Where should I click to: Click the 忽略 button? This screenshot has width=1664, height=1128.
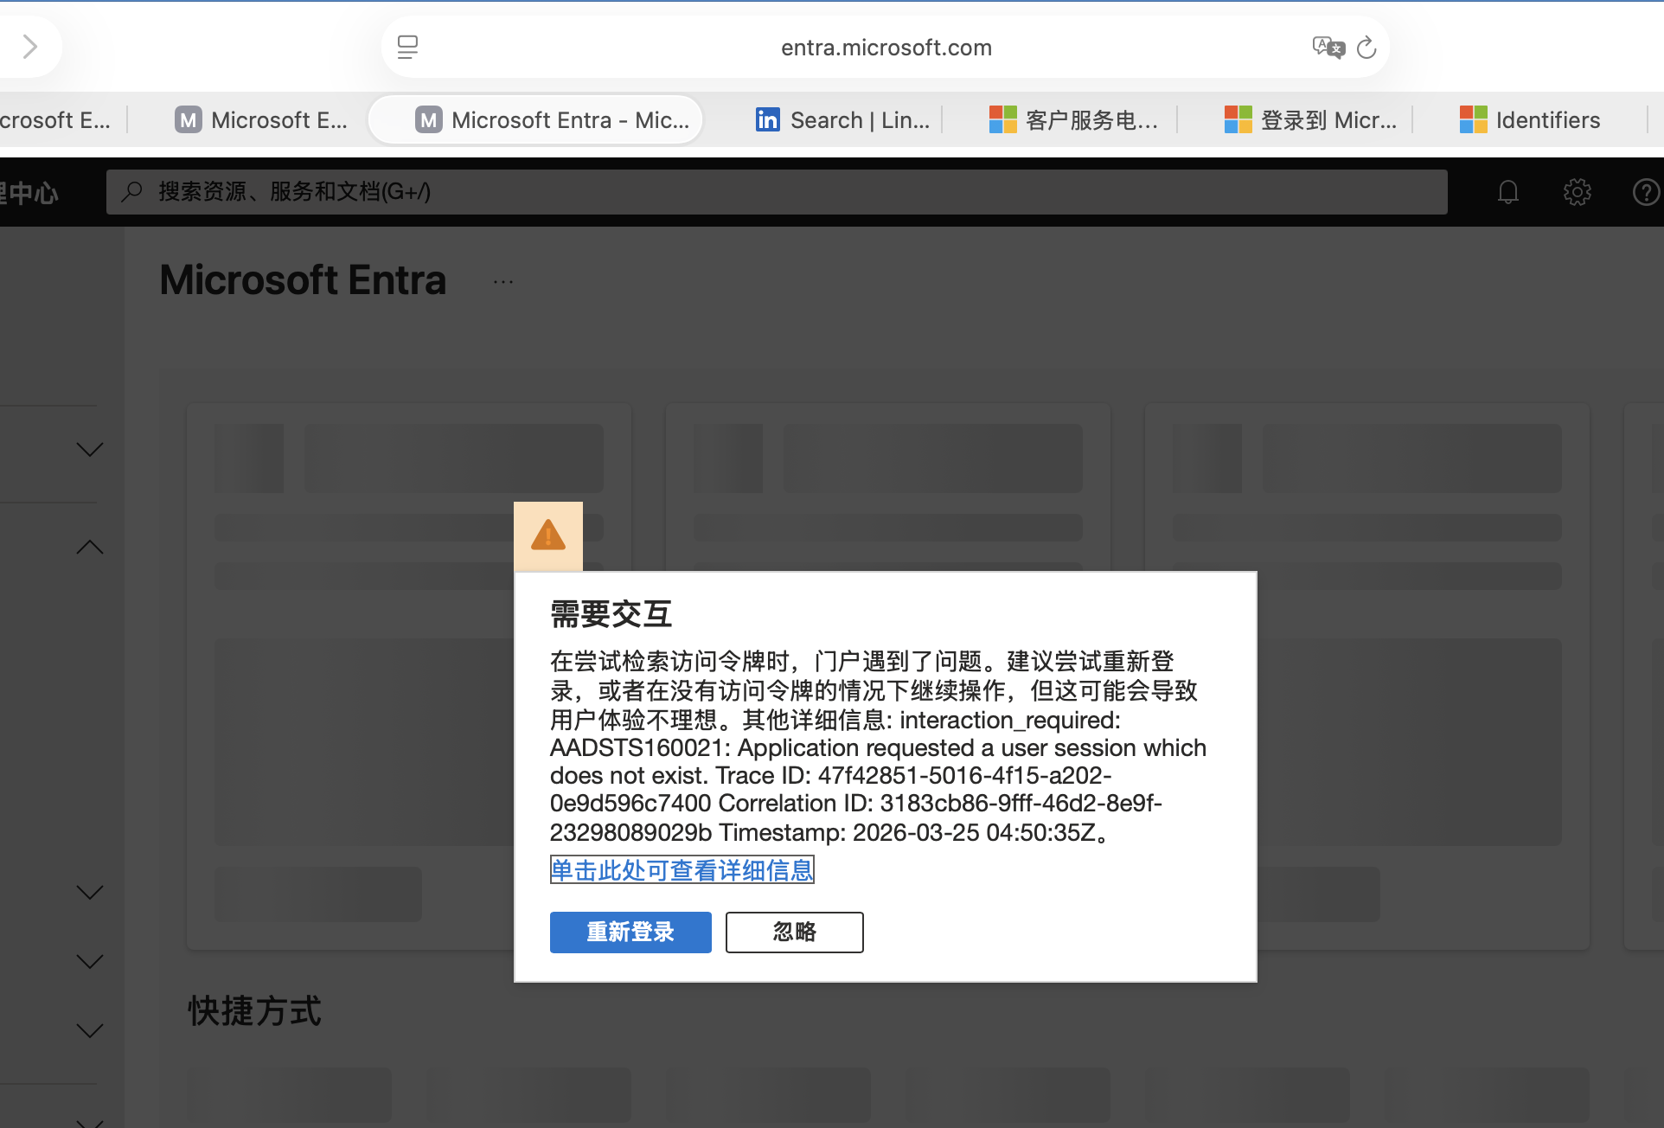point(794,933)
